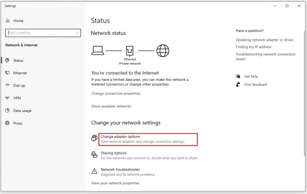Open Change adapter options
Image resolution: width=307 pixels, height=194 pixels.
(x=148, y=139)
